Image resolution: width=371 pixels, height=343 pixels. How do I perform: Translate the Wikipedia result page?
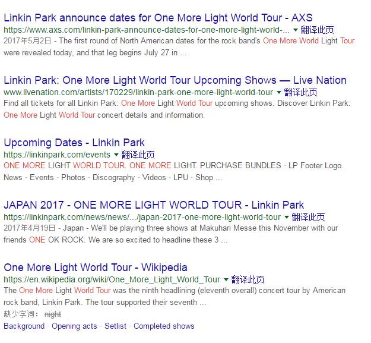coord(248,279)
